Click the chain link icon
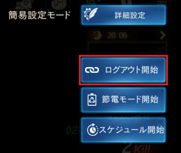Screen dimensions: 181x153 (92, 70)
